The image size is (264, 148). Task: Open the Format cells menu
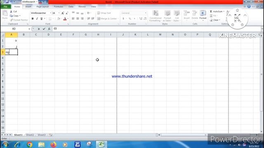coord(203,15)
